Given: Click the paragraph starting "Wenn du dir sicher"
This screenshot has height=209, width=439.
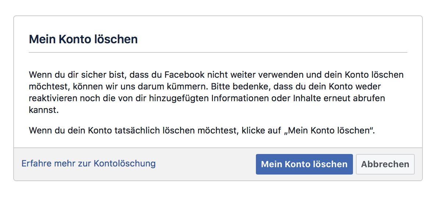Looking at the screenshot, I should [x=216, y=92].
